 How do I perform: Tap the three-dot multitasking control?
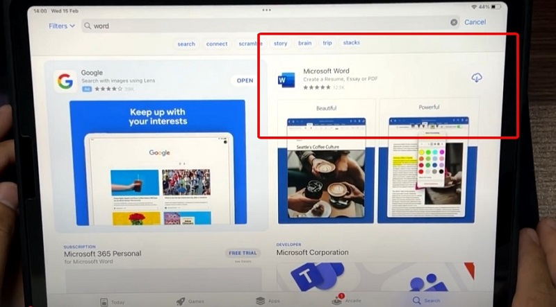click(267, 10)
